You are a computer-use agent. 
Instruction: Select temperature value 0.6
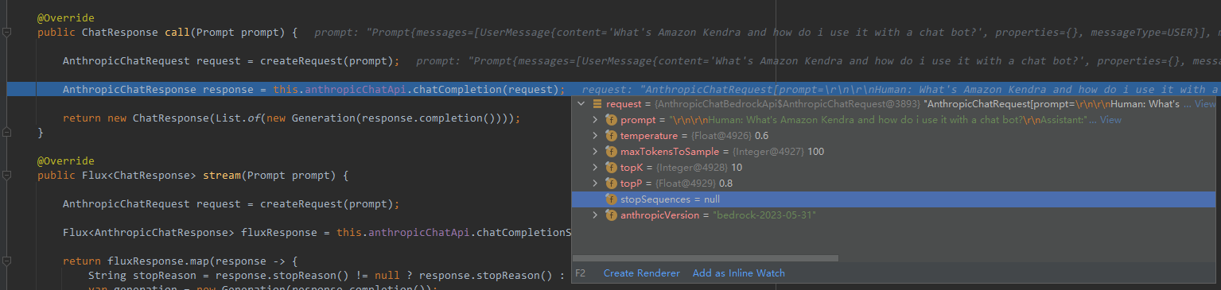(760, 136)
